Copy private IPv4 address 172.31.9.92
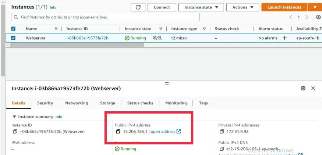Viewport: 322px width, 155px height. tap(222, 131)
